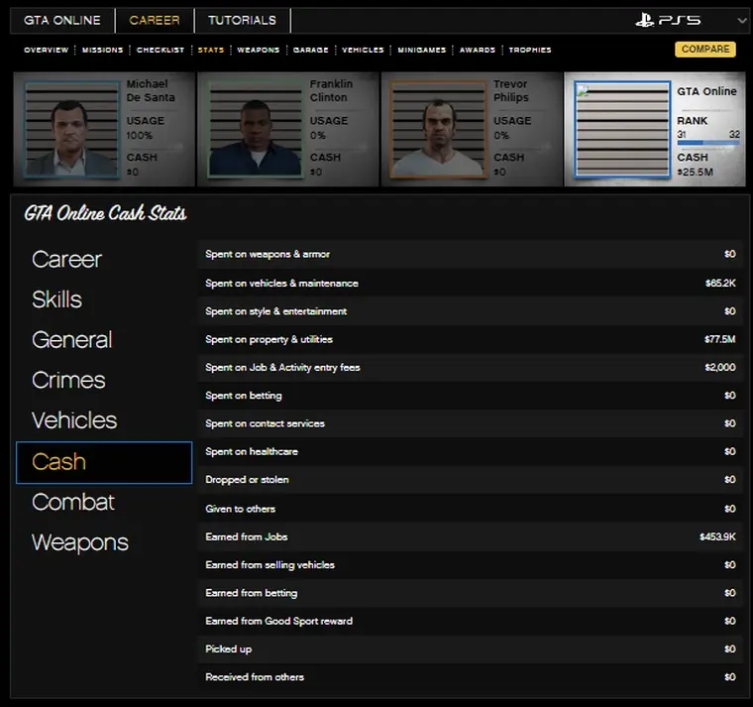Select the MINIGAMES nav item

tap(422, 50)
